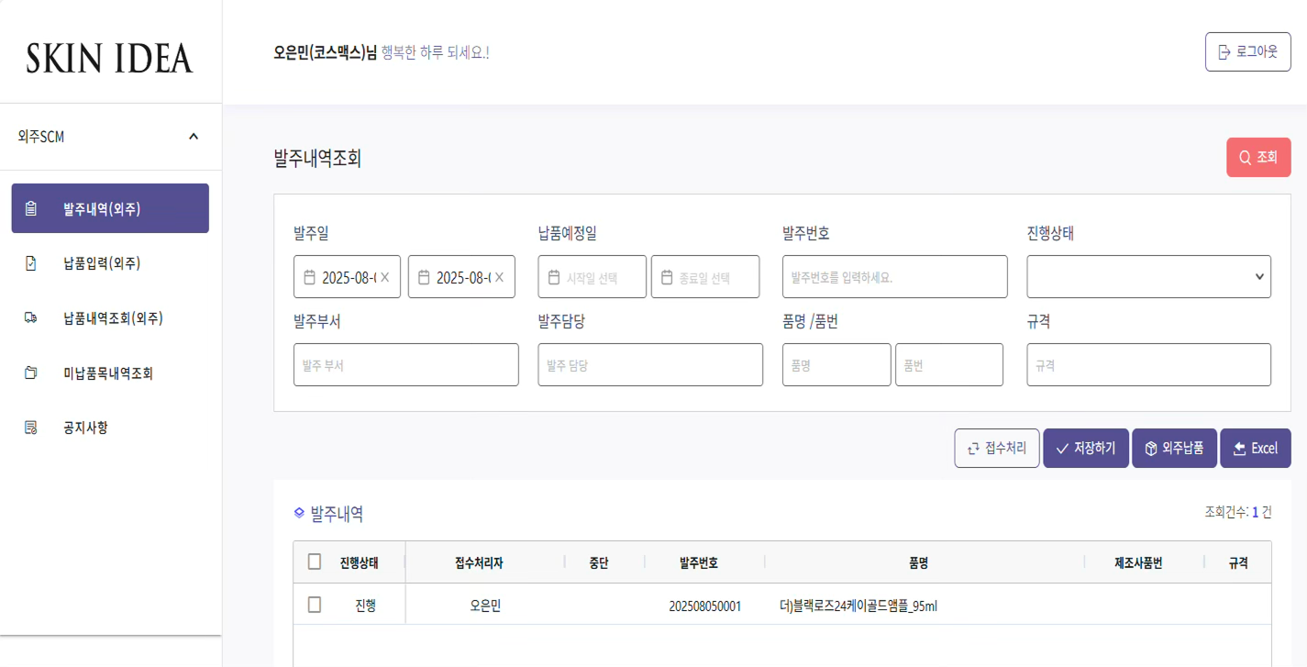
Task: Clear the 발주일 end date with X
Action: [x=500, y=277]
